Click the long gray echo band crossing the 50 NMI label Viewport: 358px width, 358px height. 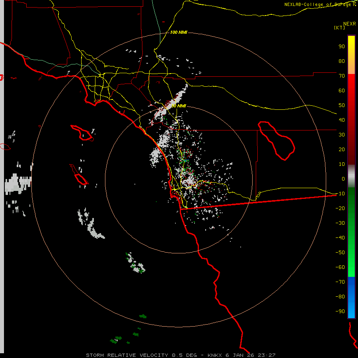pos(170,101)
